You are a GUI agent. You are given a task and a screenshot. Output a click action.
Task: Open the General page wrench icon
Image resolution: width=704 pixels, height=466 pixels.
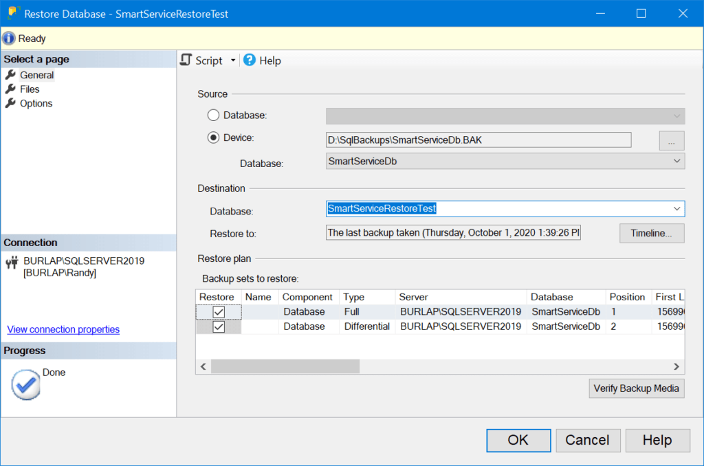[10, 75]
